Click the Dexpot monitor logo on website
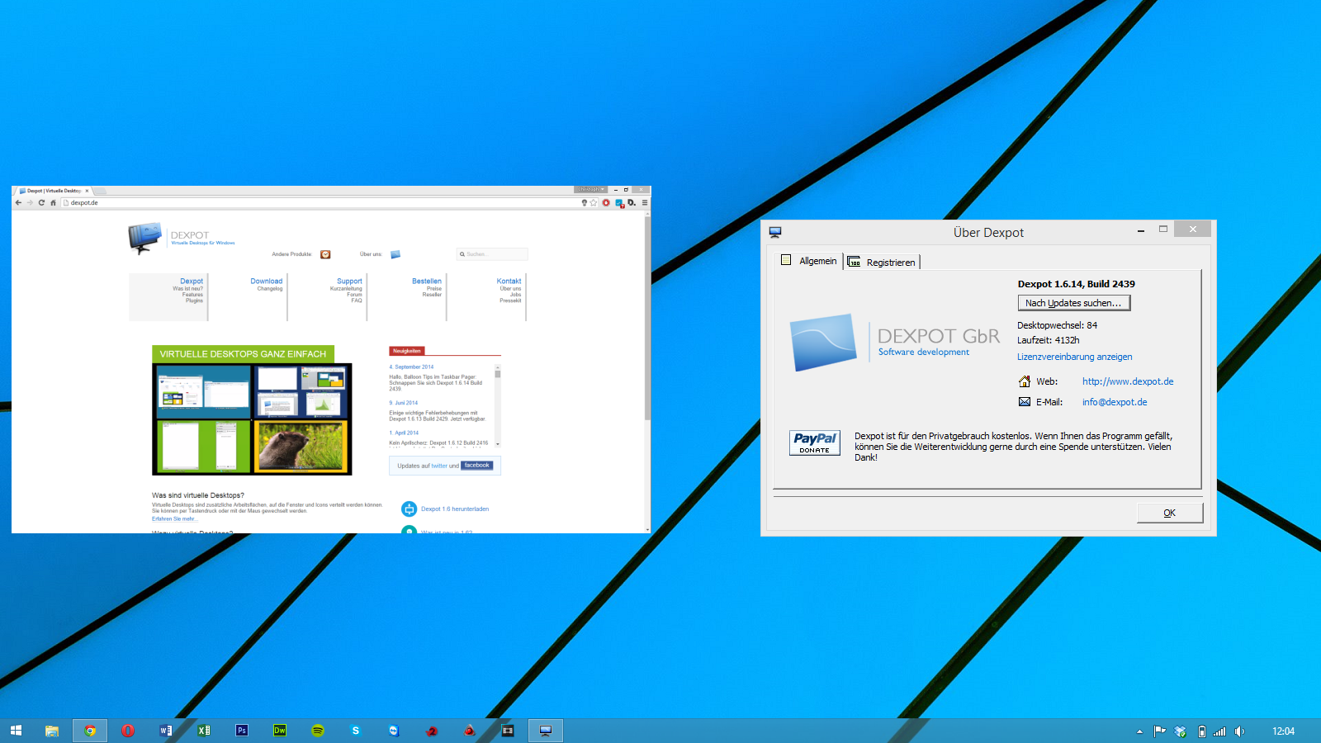The image size is (1321, 743). (144, 238)
